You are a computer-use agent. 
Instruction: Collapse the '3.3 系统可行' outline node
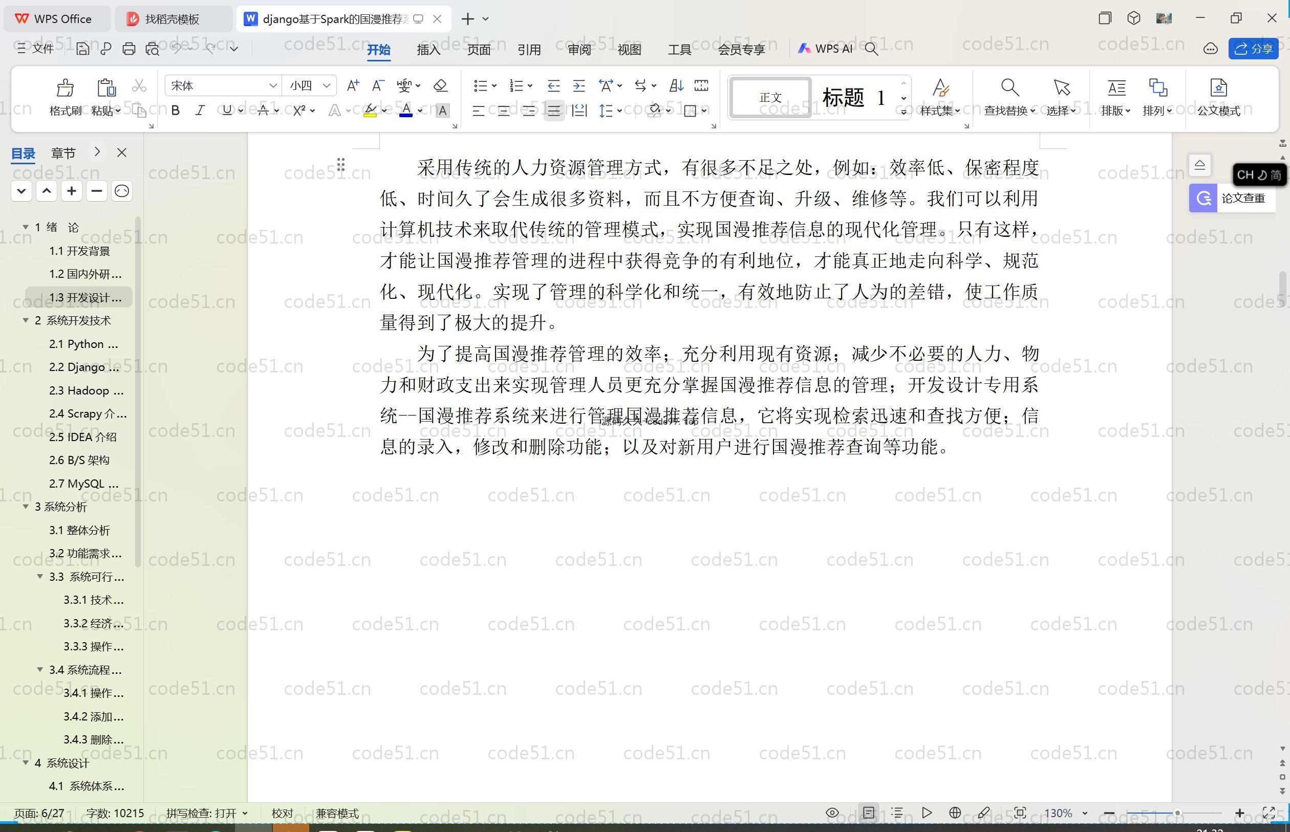(40, 577)
